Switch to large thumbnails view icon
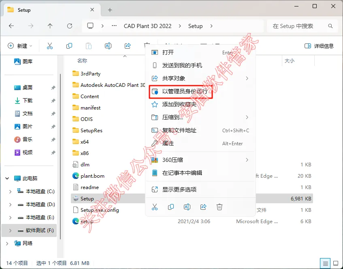343x269 pixels. click(x=336, y=263)
